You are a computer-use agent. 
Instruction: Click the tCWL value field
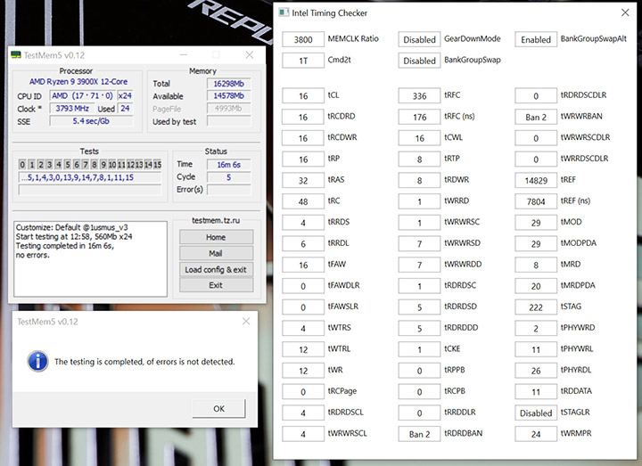point(419,138)
